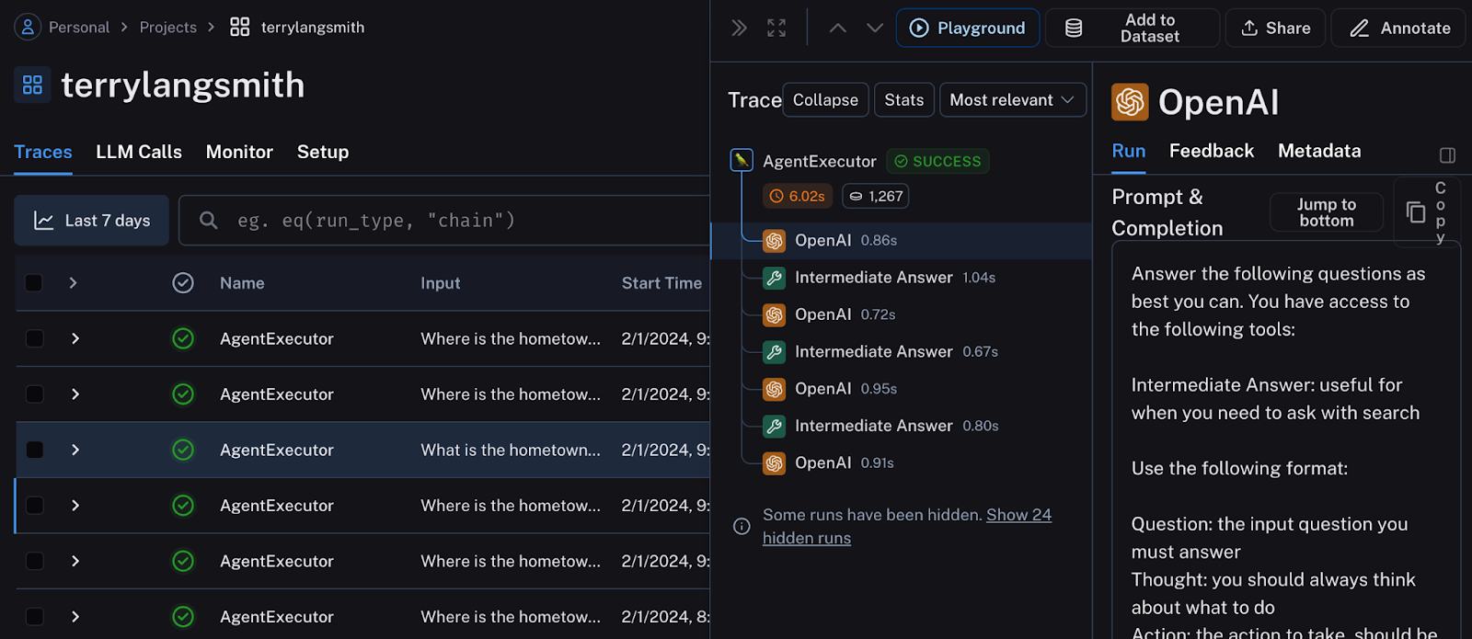1472x639 pixels.
Task: Click the Annotate button
Action: point(1400,28)
